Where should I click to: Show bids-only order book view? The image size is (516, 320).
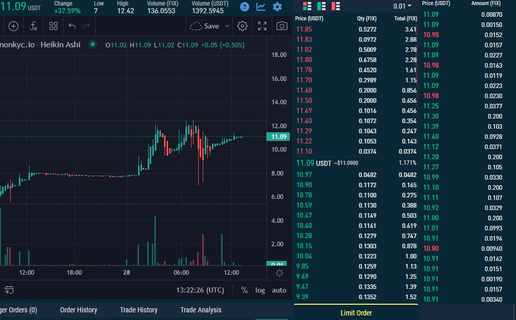[x=321, y=6]
